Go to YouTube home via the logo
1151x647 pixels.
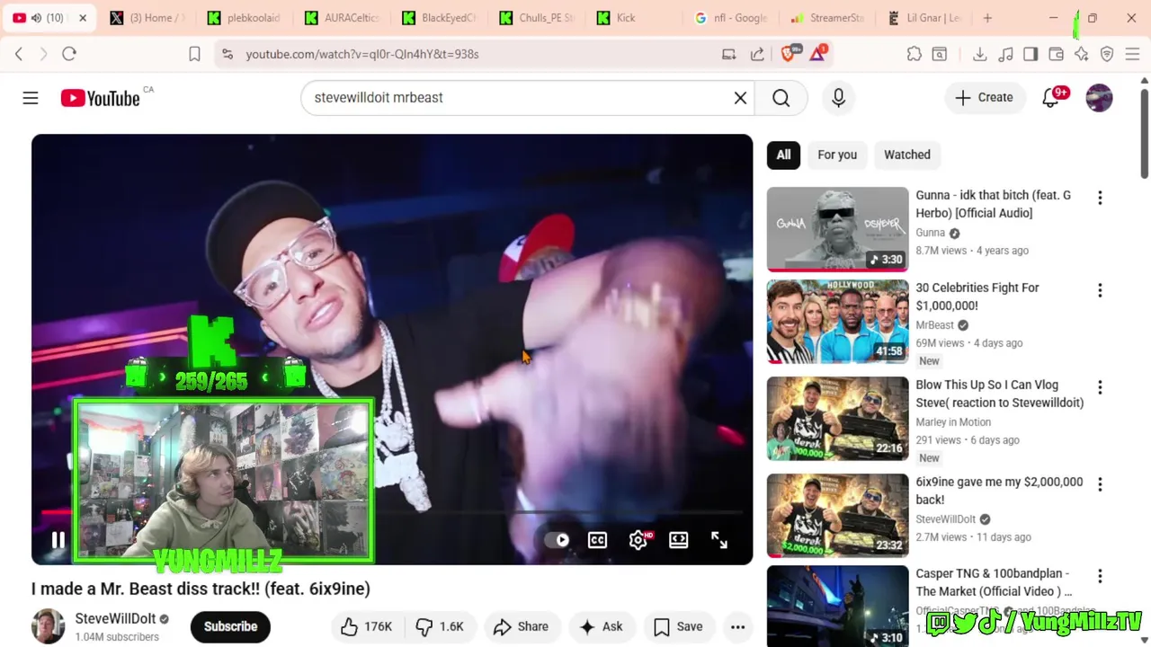(x=101, y=98)
